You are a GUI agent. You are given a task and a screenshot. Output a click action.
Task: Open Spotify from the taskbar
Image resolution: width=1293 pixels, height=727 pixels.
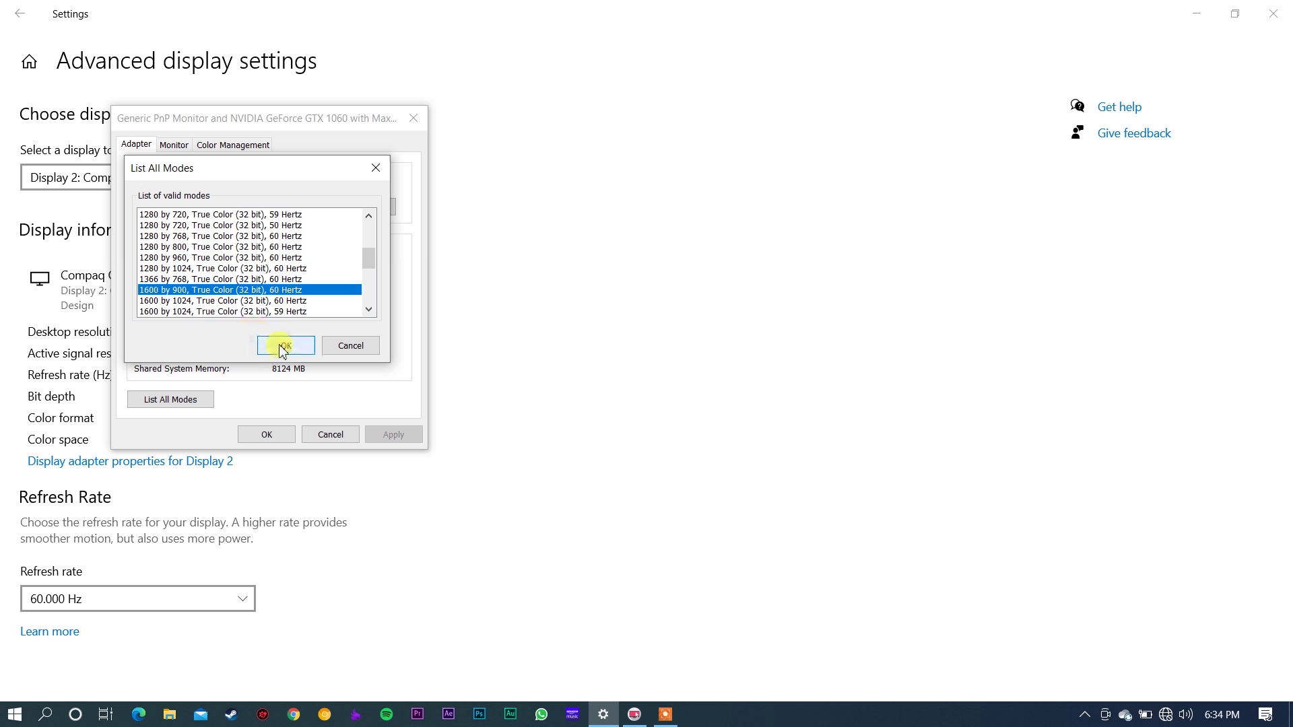click(x=387, y=714)
